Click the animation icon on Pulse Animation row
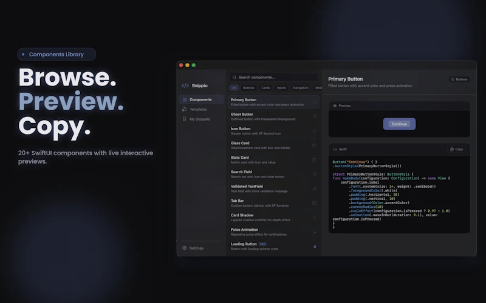This screenshot has width=486, height=303. [314, 232]
